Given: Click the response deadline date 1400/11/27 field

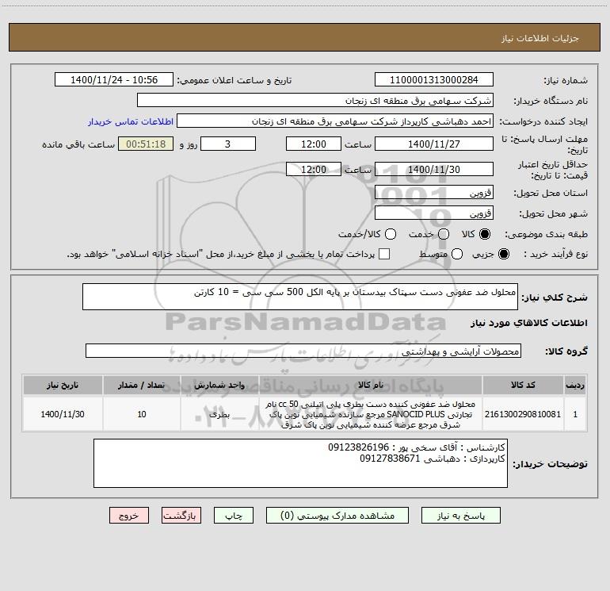Looking at the screenshot, I should (x=434, y=144).
